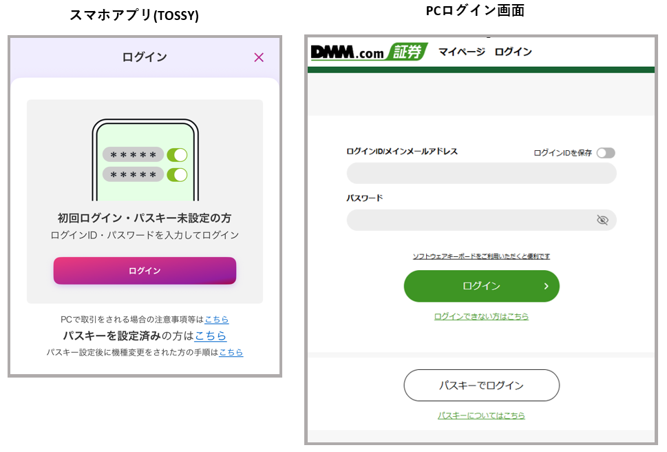Click the first masked asterisk field in illustration
Image resolution: width=667 pixels, height=452 pixels.
(133, 155)
